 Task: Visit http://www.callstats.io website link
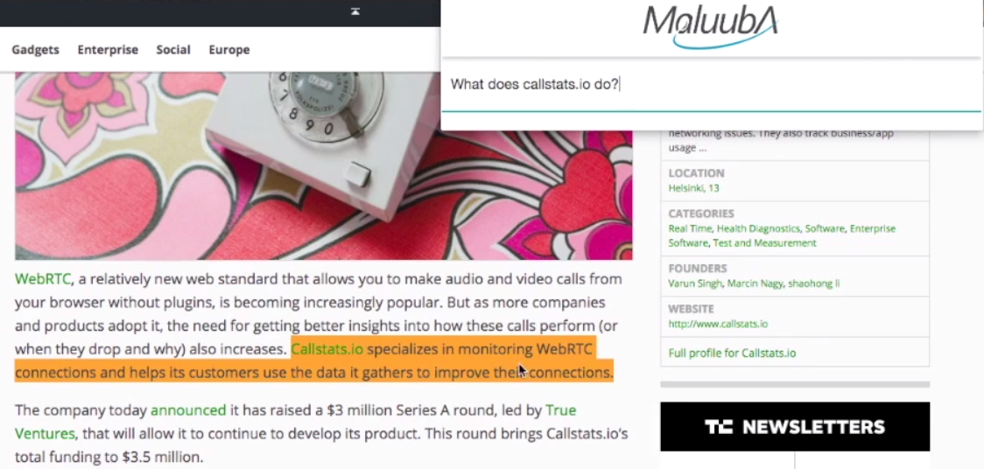[x=718, y=324]
